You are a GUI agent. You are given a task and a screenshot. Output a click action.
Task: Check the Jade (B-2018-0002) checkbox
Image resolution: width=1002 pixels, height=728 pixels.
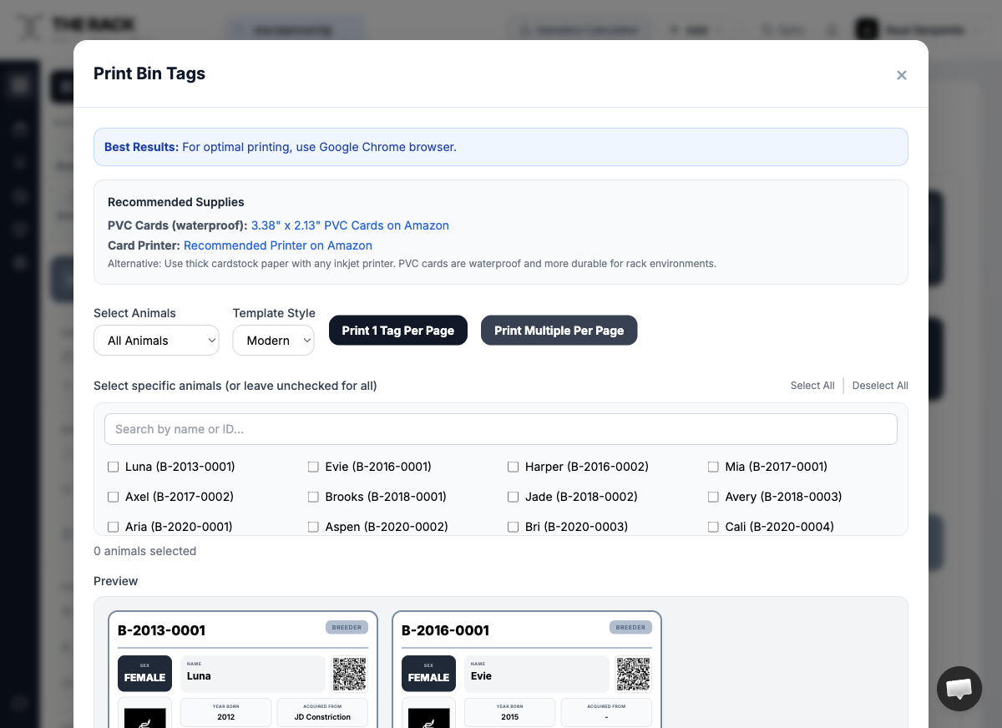pos(514,497)
